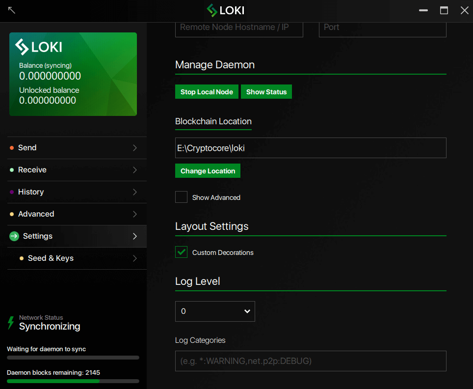473x389 pixels.
Task: Click the daemon blocks remaining progress bar
Action: coord(73,381)
